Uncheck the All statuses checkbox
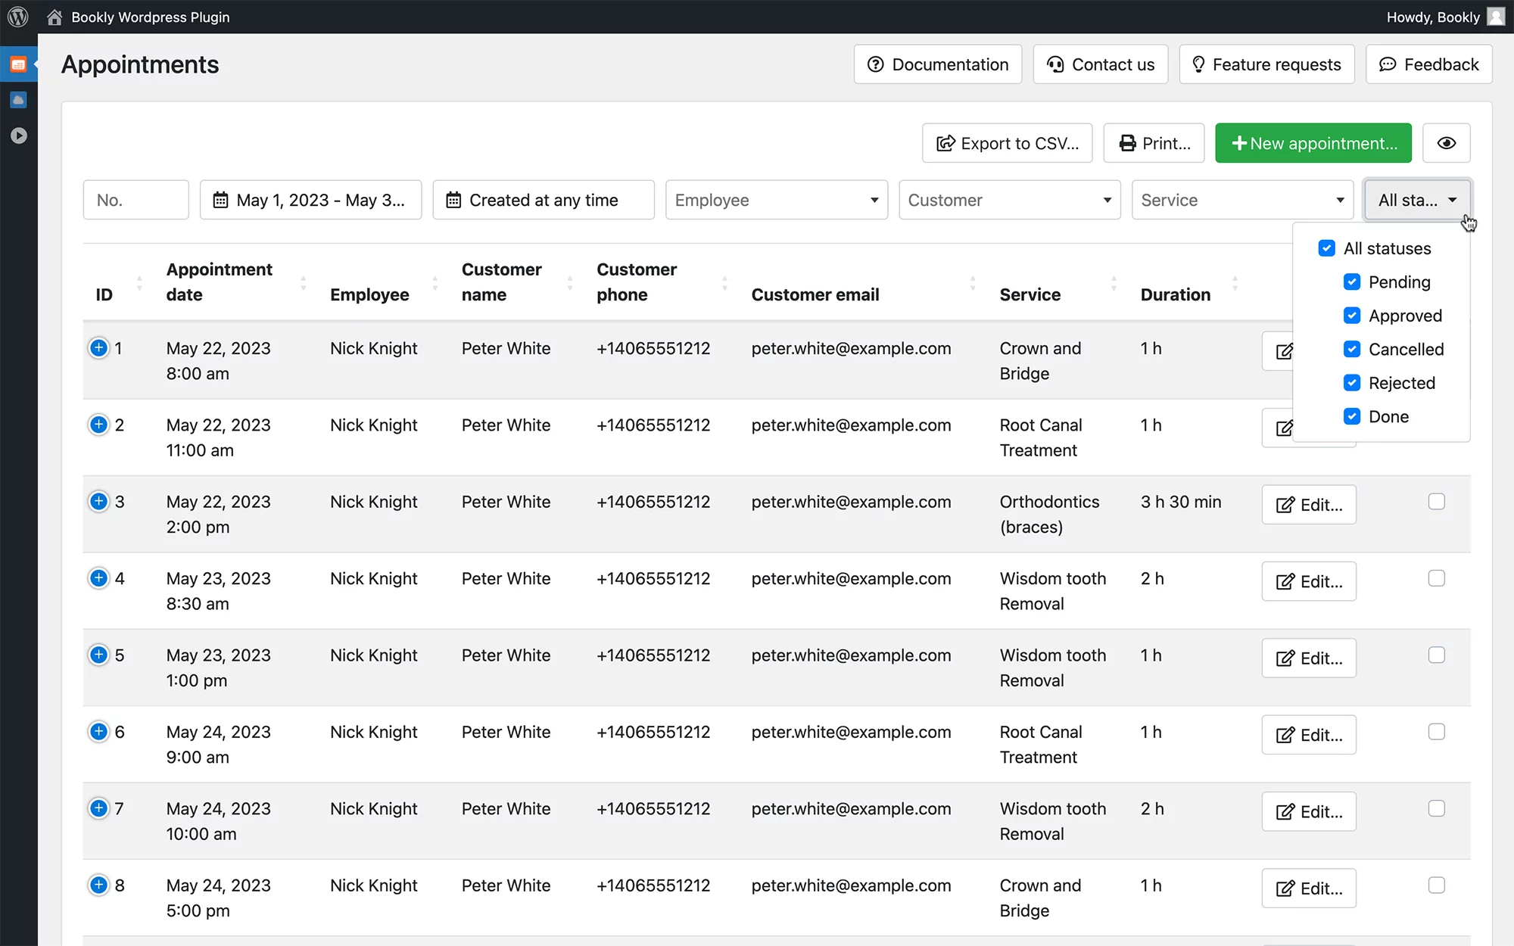 coord(1327,248)
